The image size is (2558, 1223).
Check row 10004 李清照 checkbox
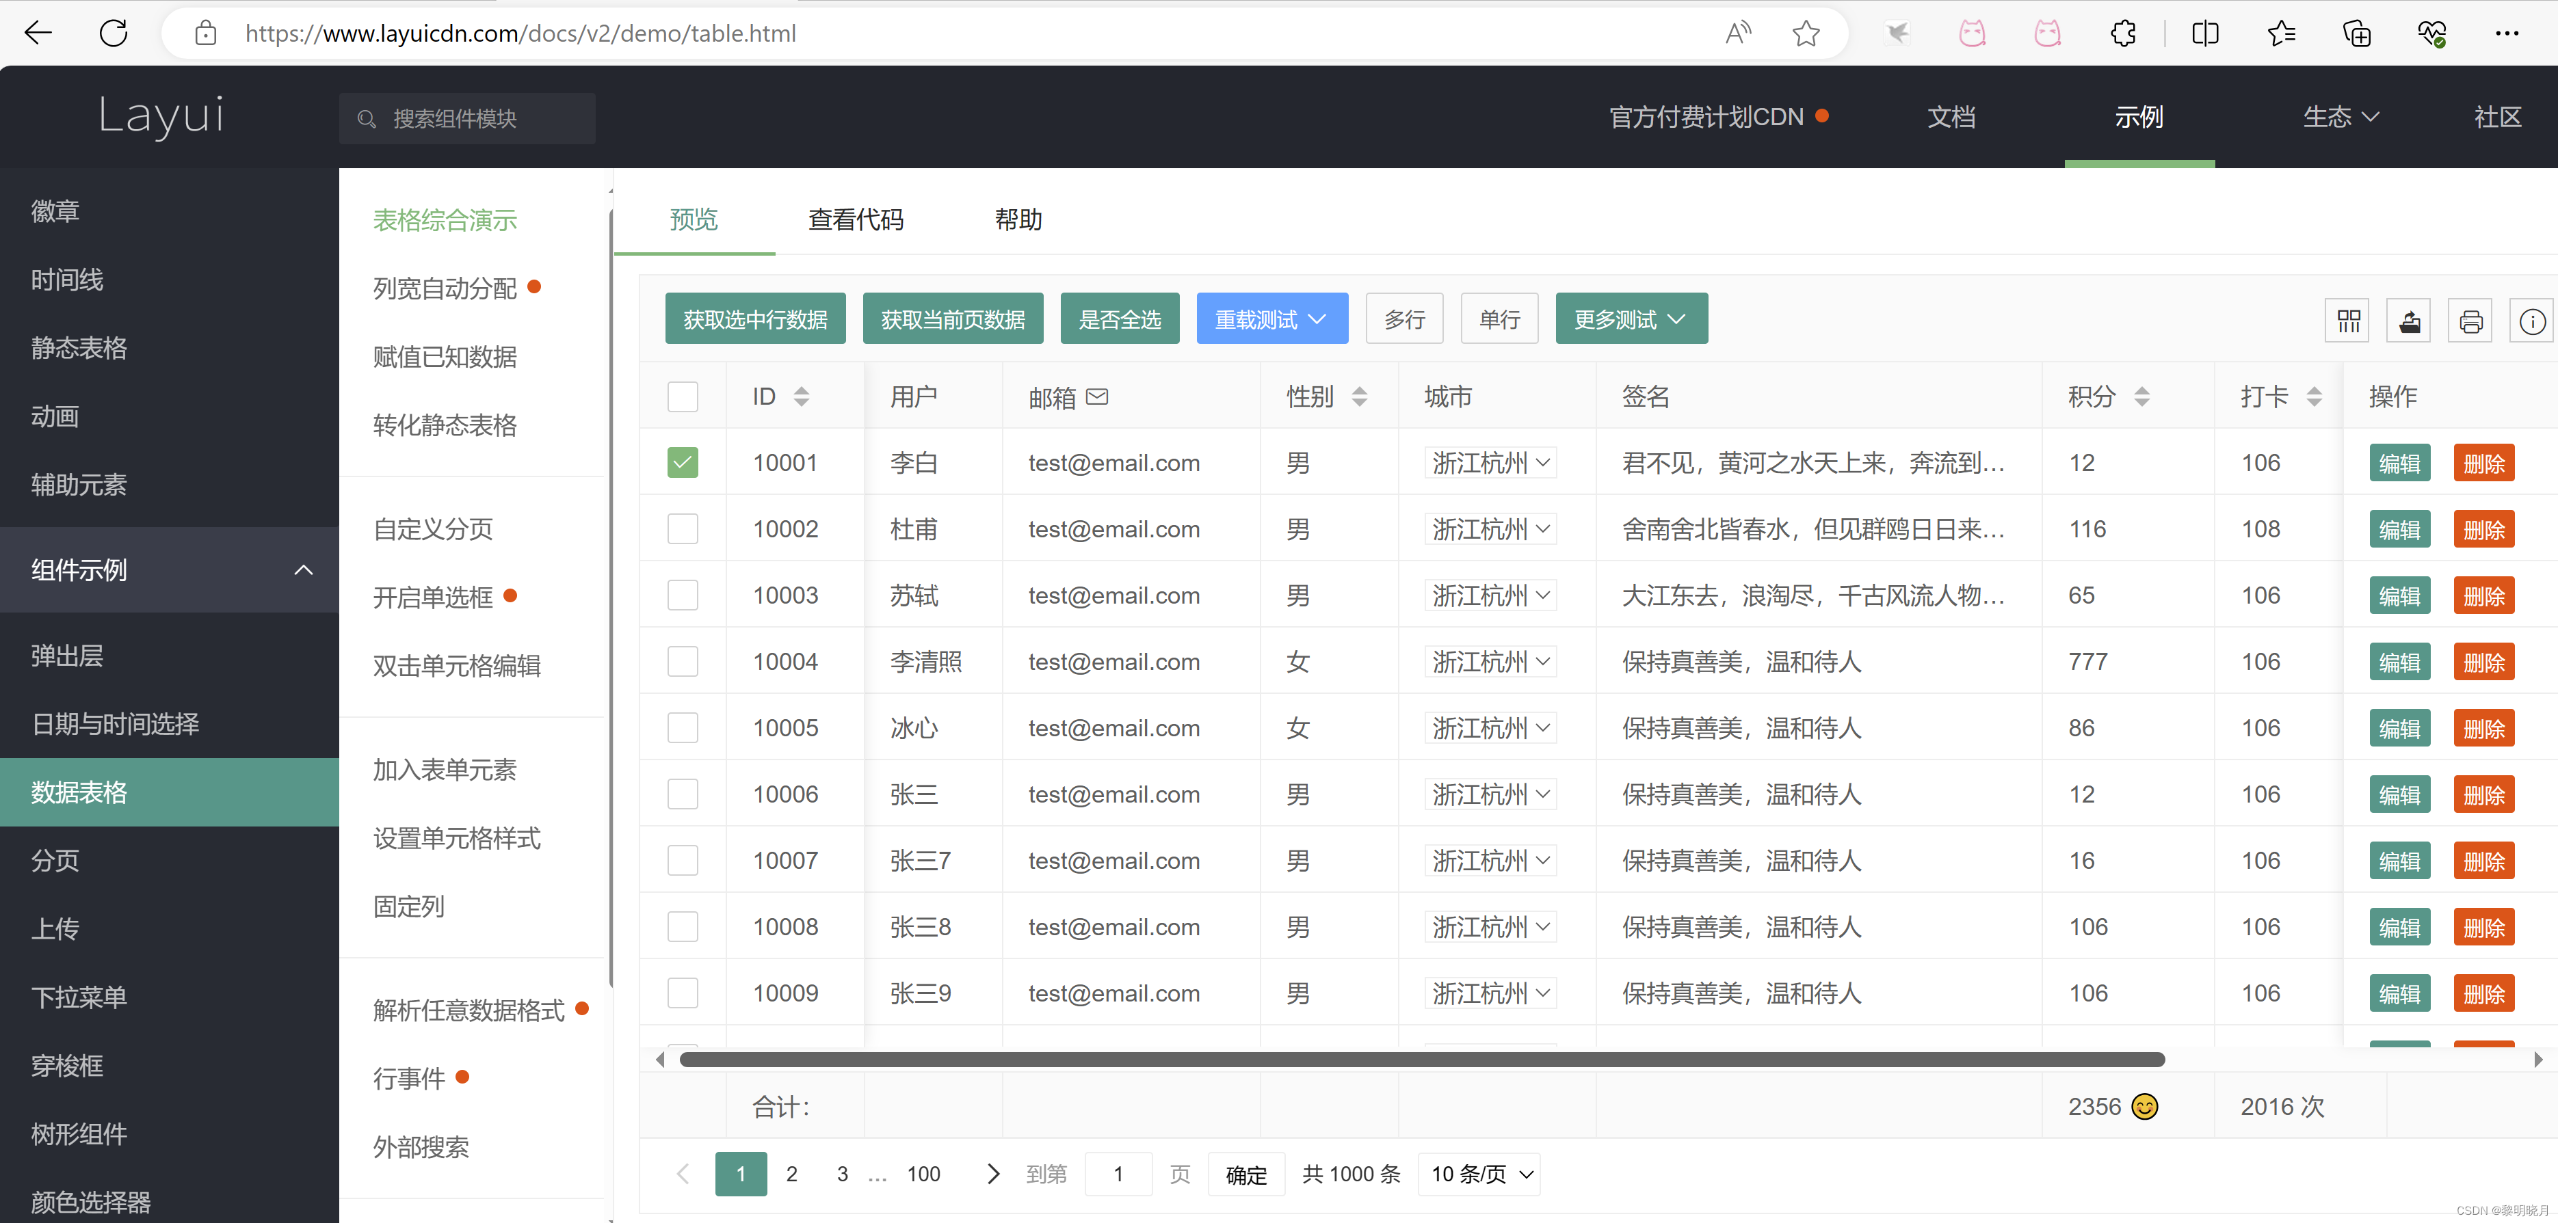tap(682, 661)
